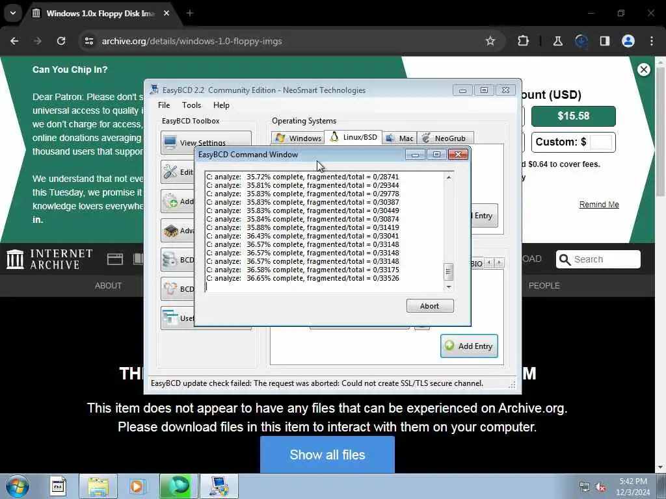The image size is (666, 499).
Task: Open the ABOUT nav link
Action: pos(109,286)
